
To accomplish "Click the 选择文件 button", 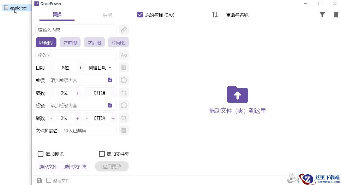I will [x=48, y=166].
